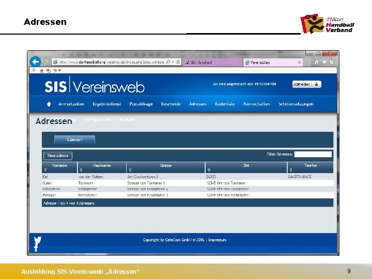Screen dimensions: 372x279
Task: Click the browser forward arrow button
Action: (46, 62)
